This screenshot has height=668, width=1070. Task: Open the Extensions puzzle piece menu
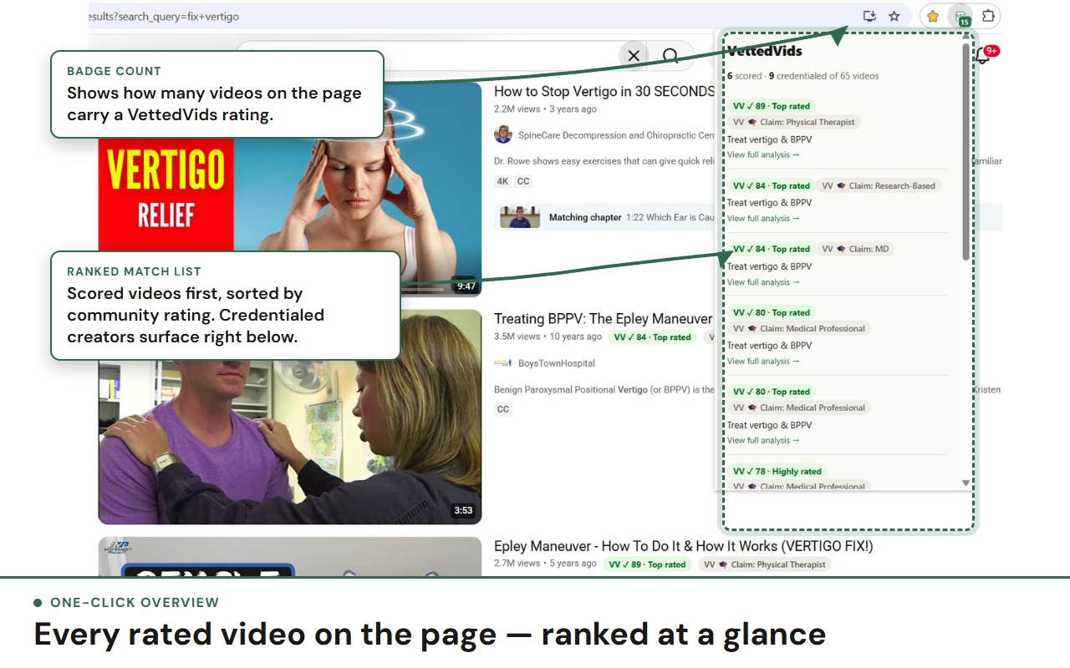[x=988, y=16]
